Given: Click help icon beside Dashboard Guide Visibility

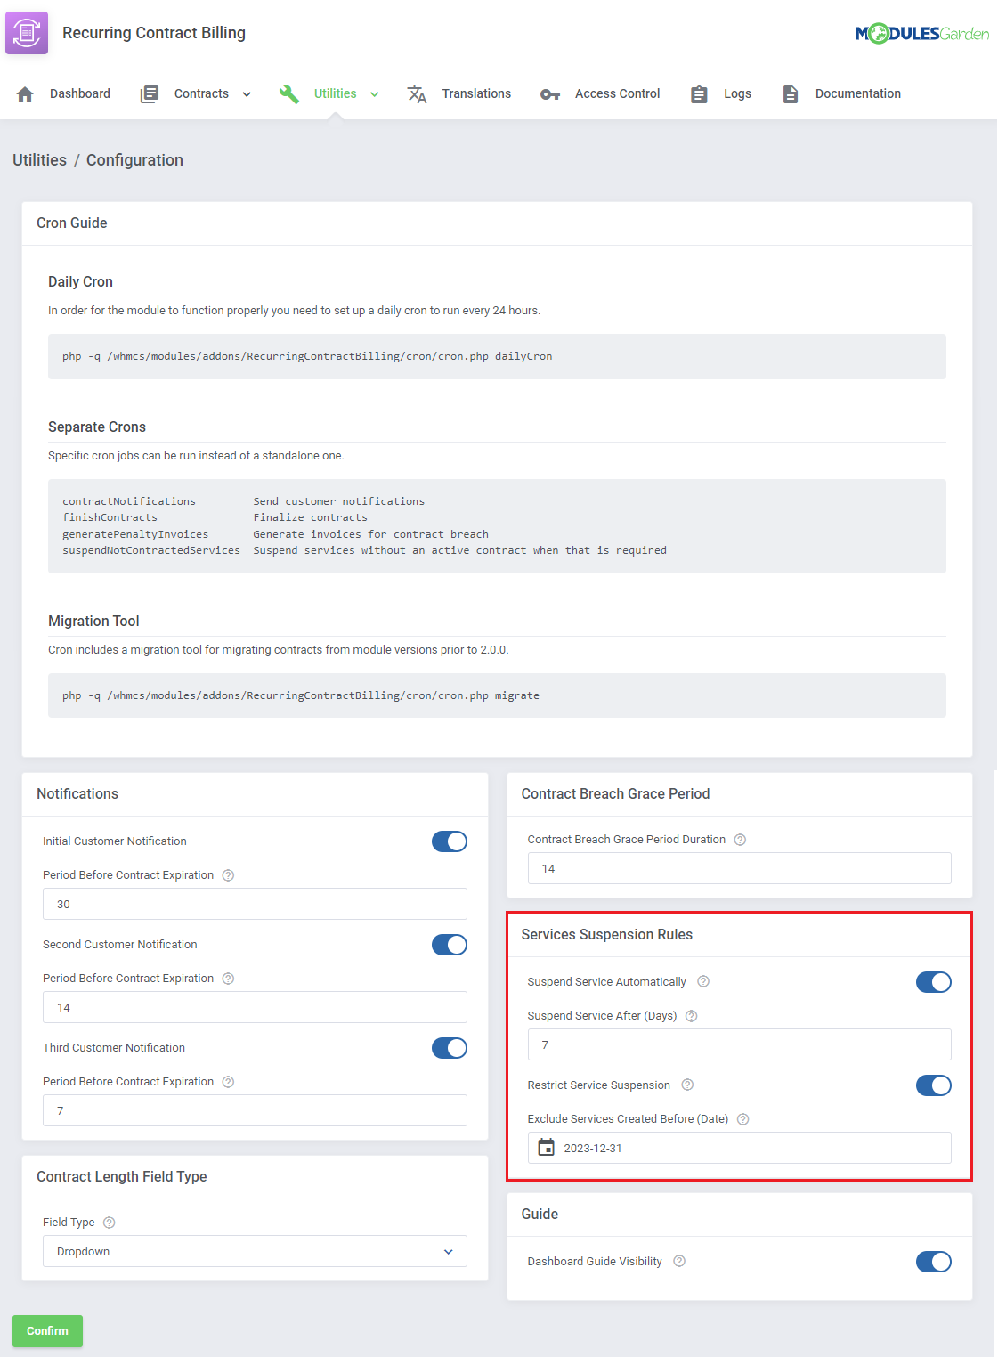Looking at the screenshot, I should (679, 1261).
